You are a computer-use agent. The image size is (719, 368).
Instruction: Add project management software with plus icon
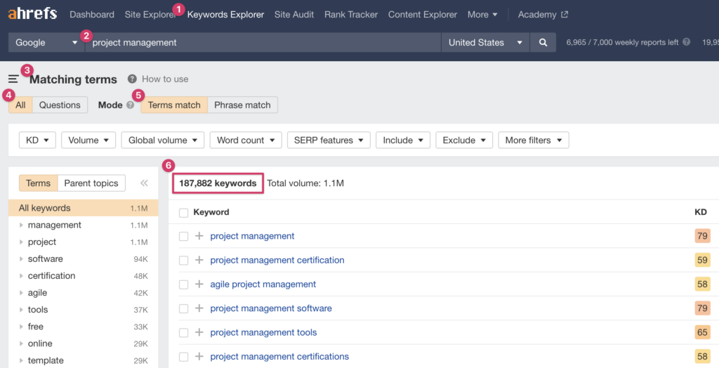tap(199, 308)
